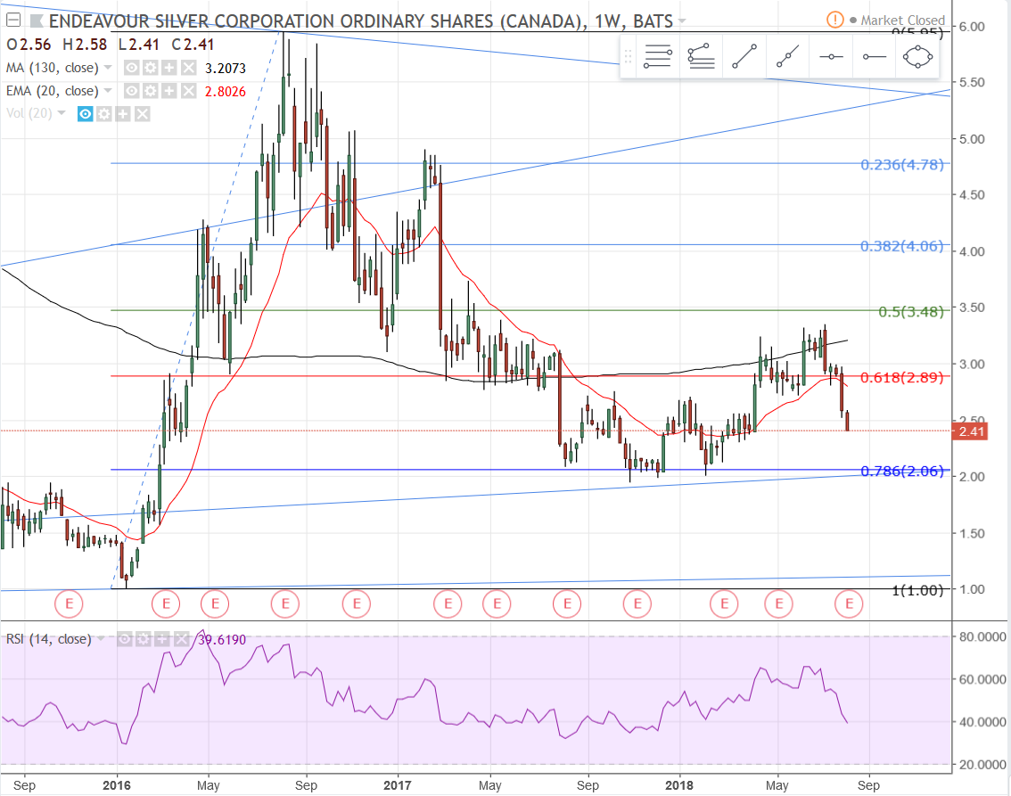Open the Vol (20) dropdown arrow
This screenshot has width=1011, height=796.
pos(62,113)
